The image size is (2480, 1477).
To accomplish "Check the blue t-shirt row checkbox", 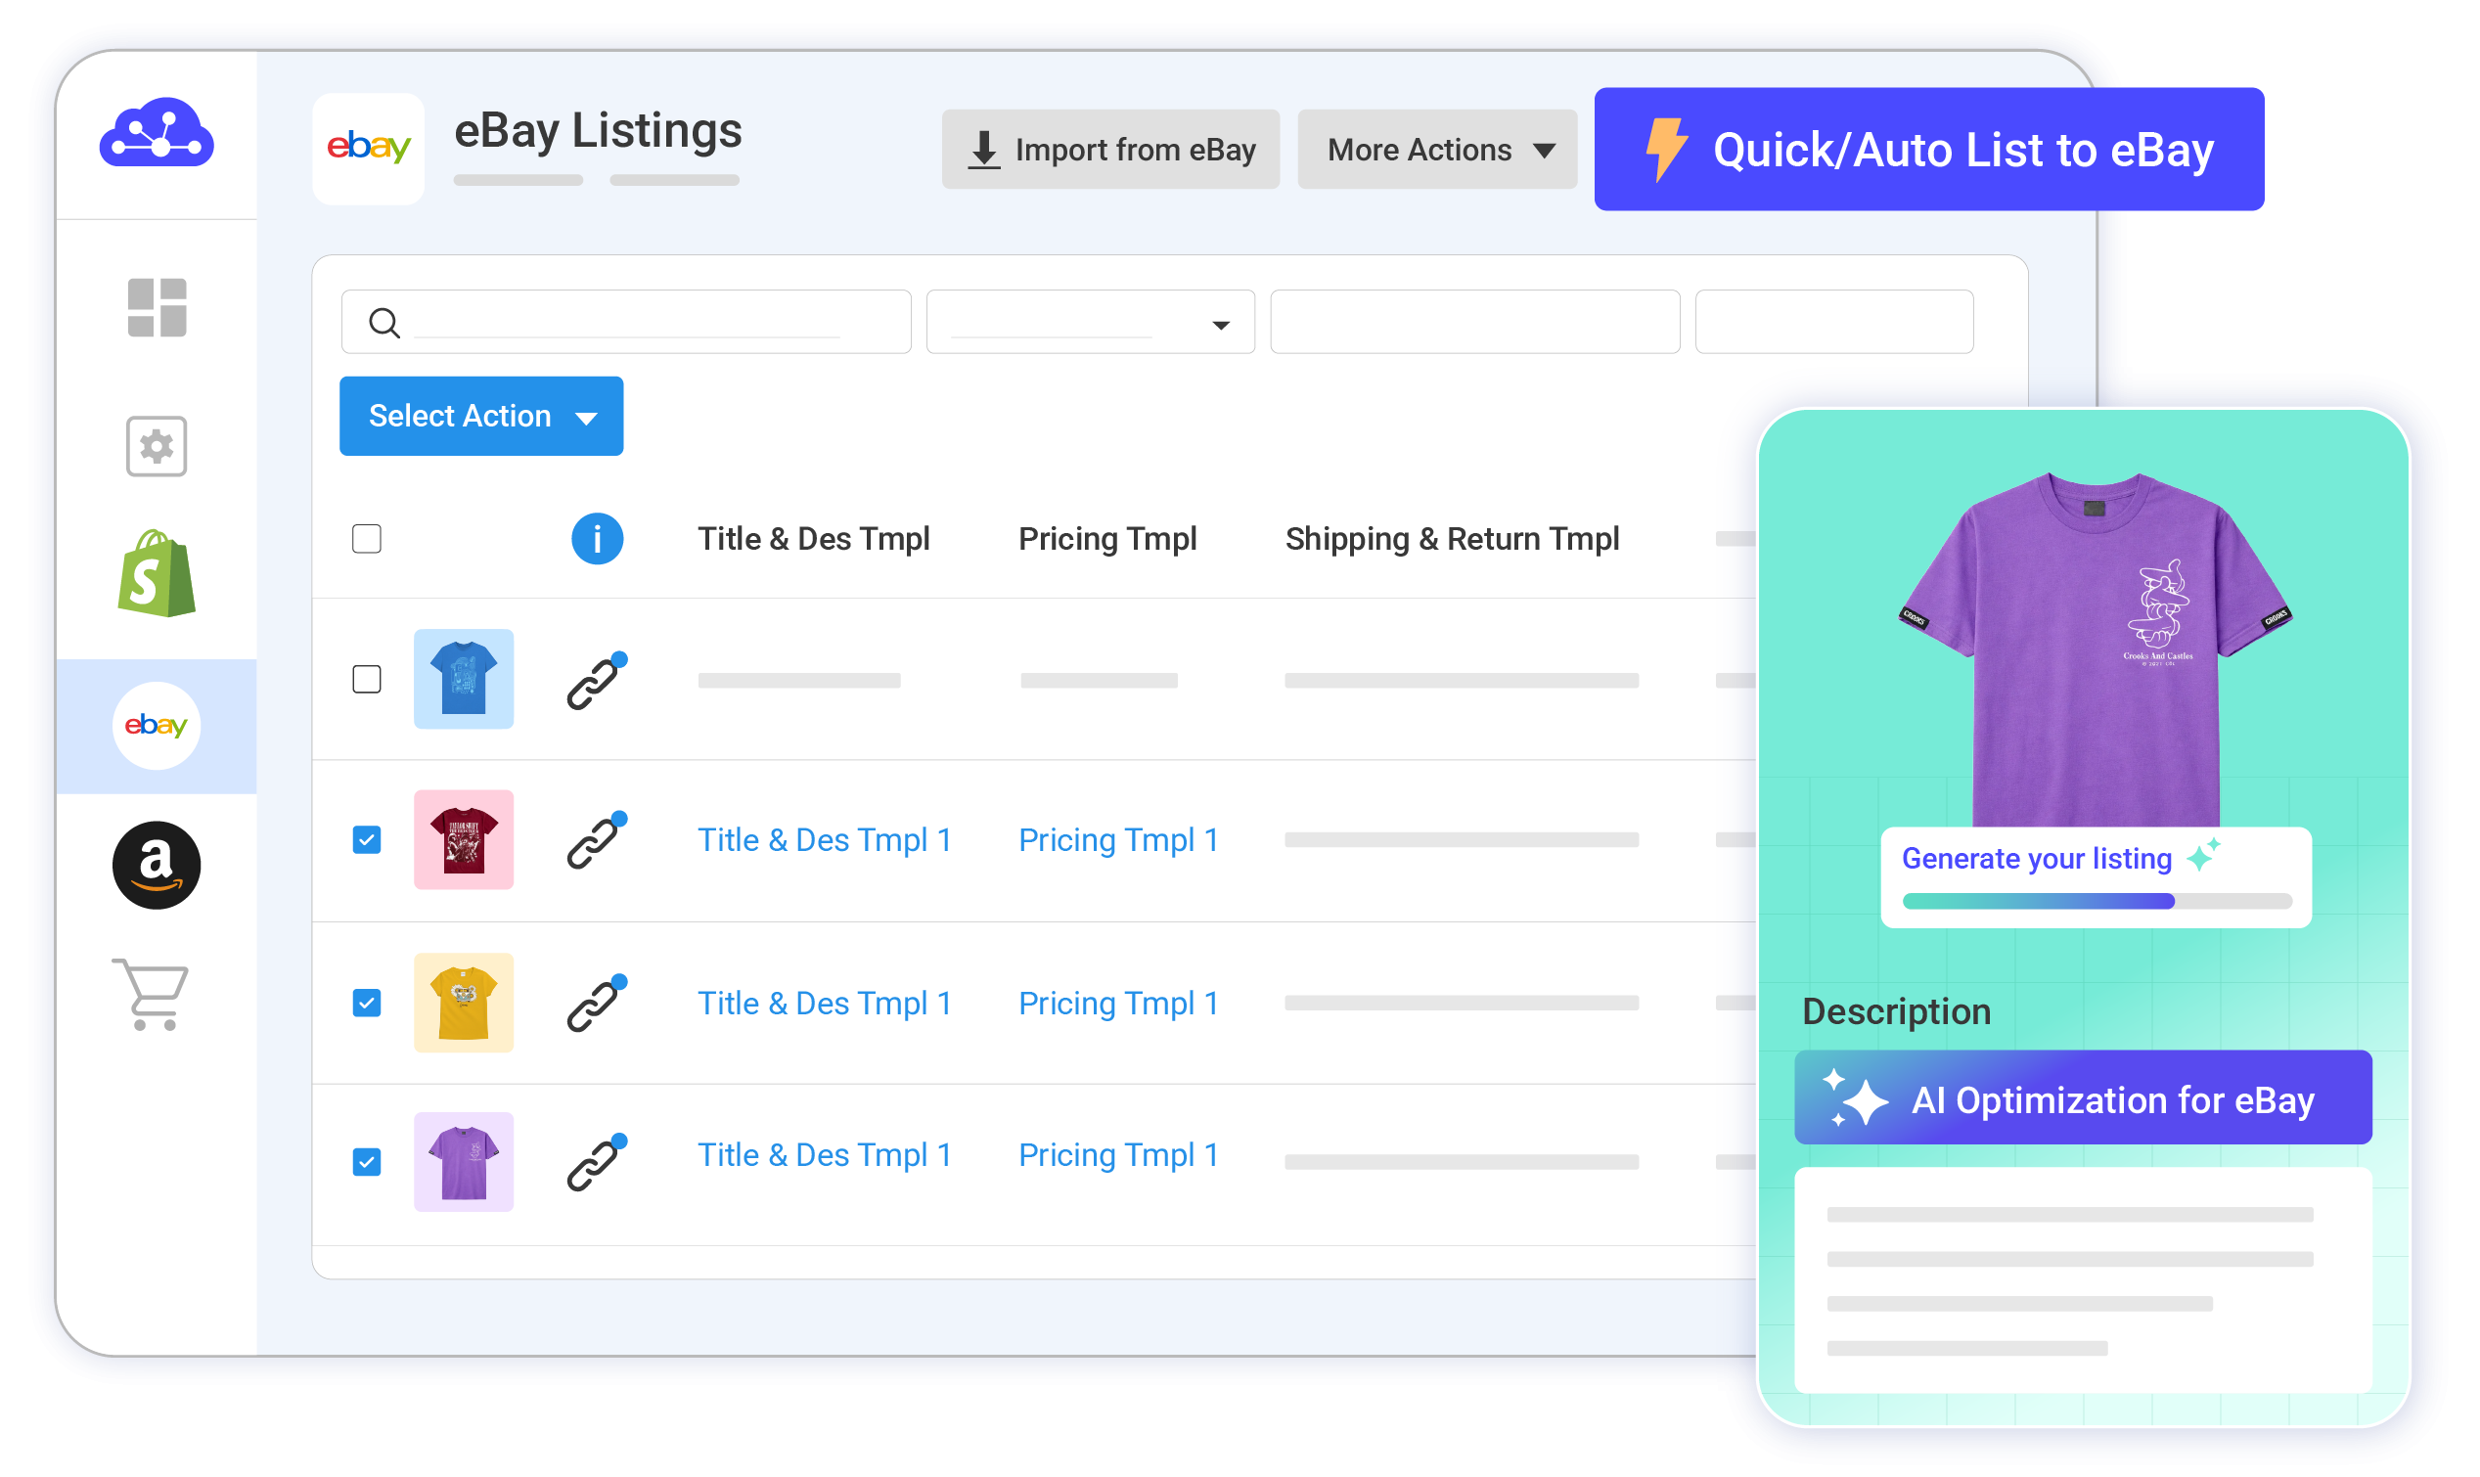I will [x=367, y=681].
